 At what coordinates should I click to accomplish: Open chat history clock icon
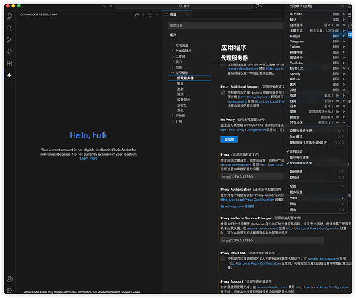pyautogui.click(x=150, y=15)
